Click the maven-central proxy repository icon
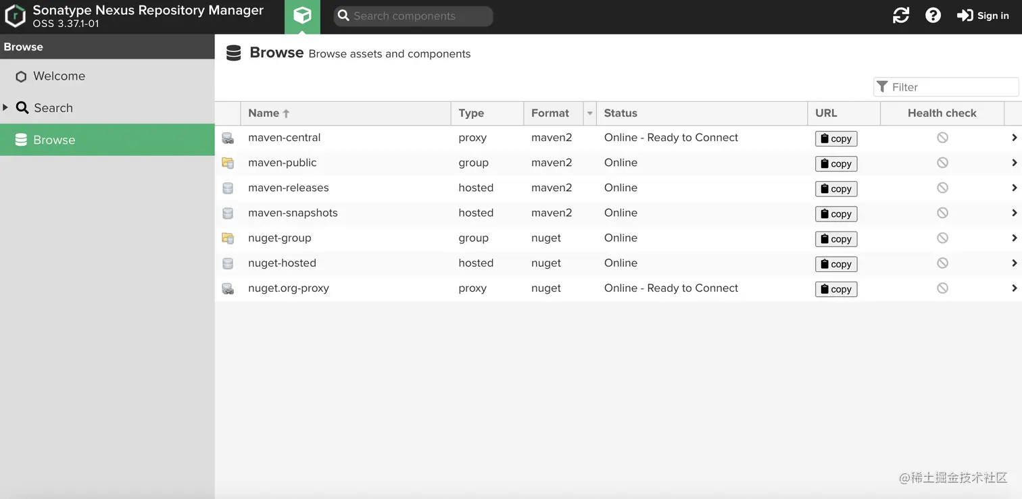This screenshot has height=499, width=1022. (228, 138)
